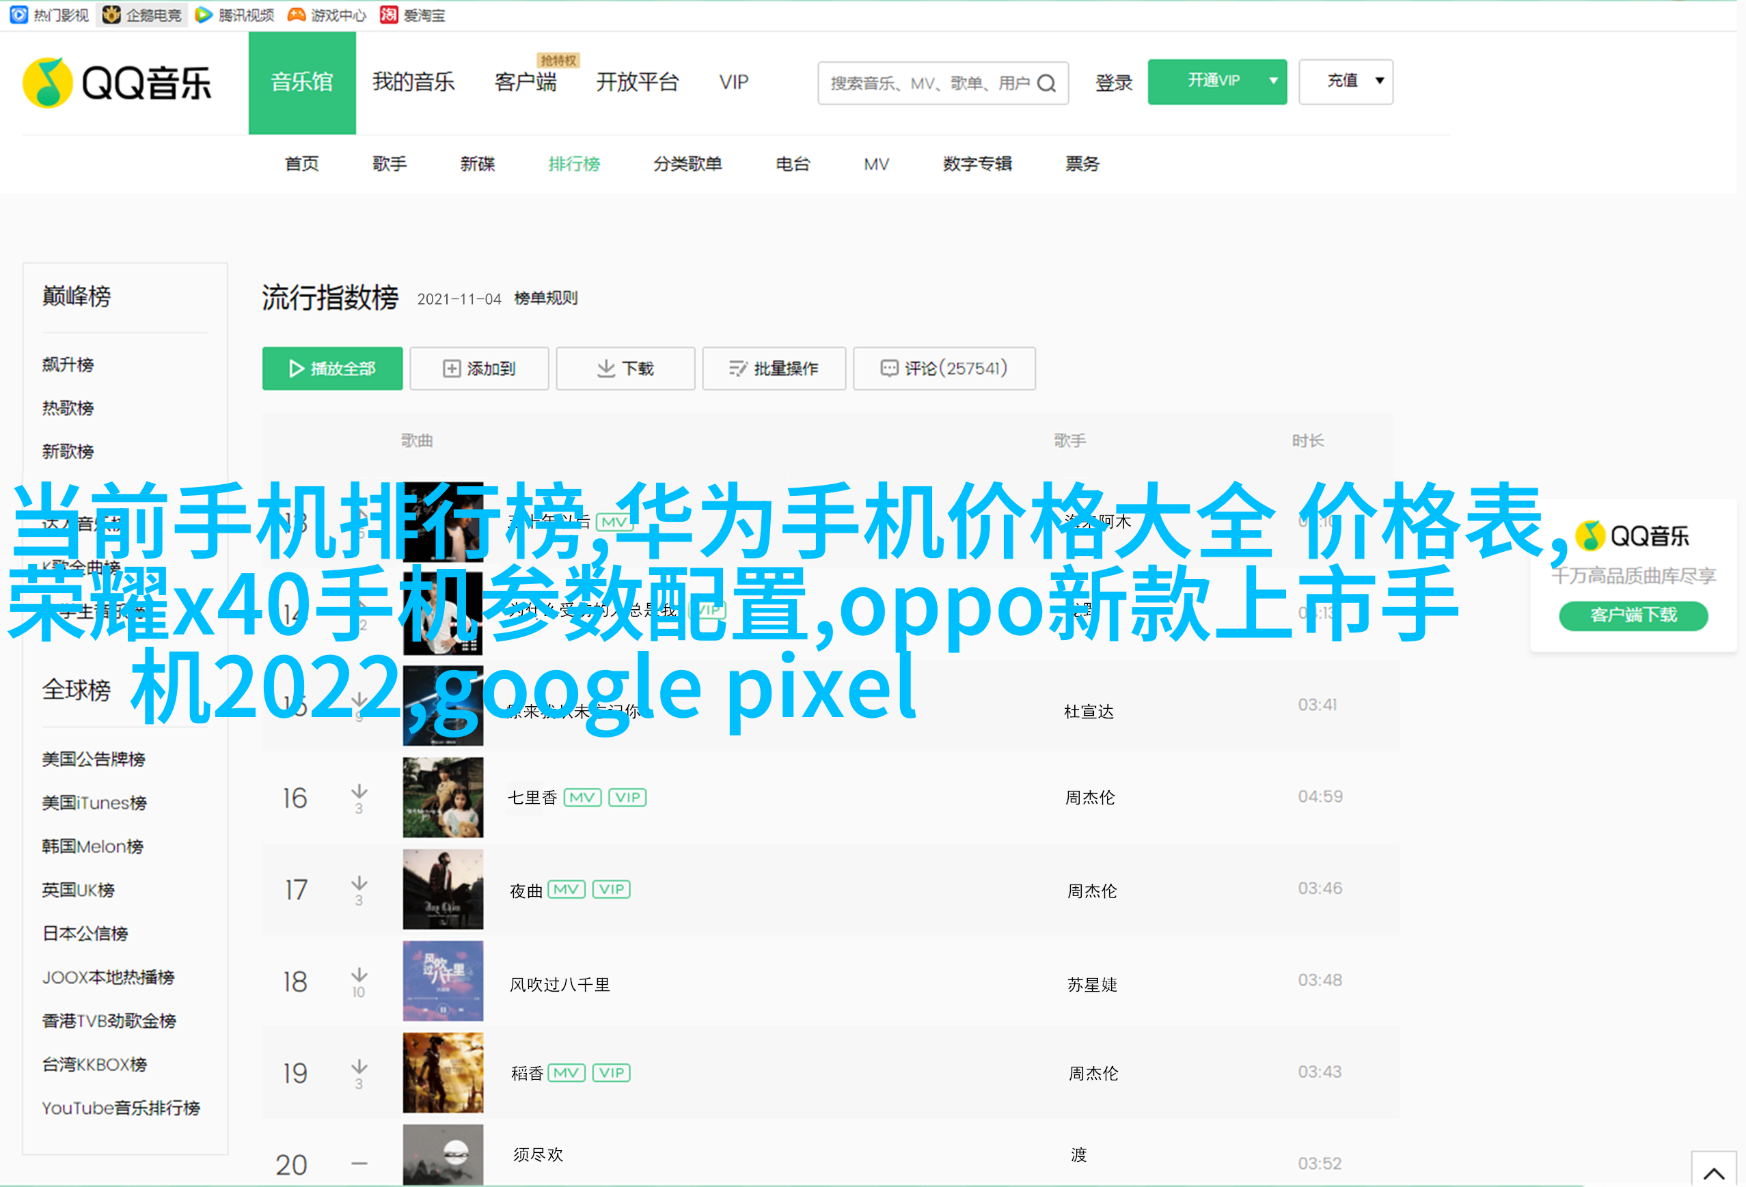This screenshot has height=1187, width=1746.
Task: Open 我的音乐 tab
Action: [x=414, y=82]
